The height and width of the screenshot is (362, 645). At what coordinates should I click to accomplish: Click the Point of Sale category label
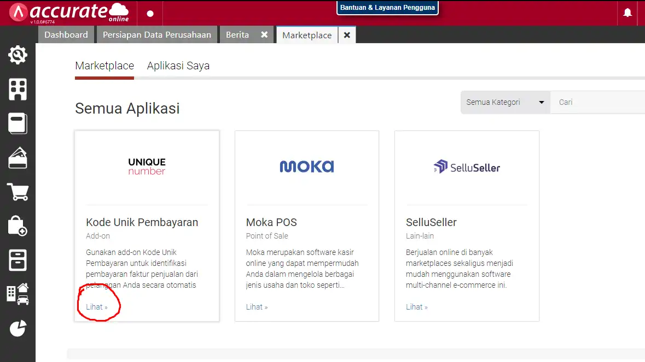pyautogui.click(x=267, y=236)
